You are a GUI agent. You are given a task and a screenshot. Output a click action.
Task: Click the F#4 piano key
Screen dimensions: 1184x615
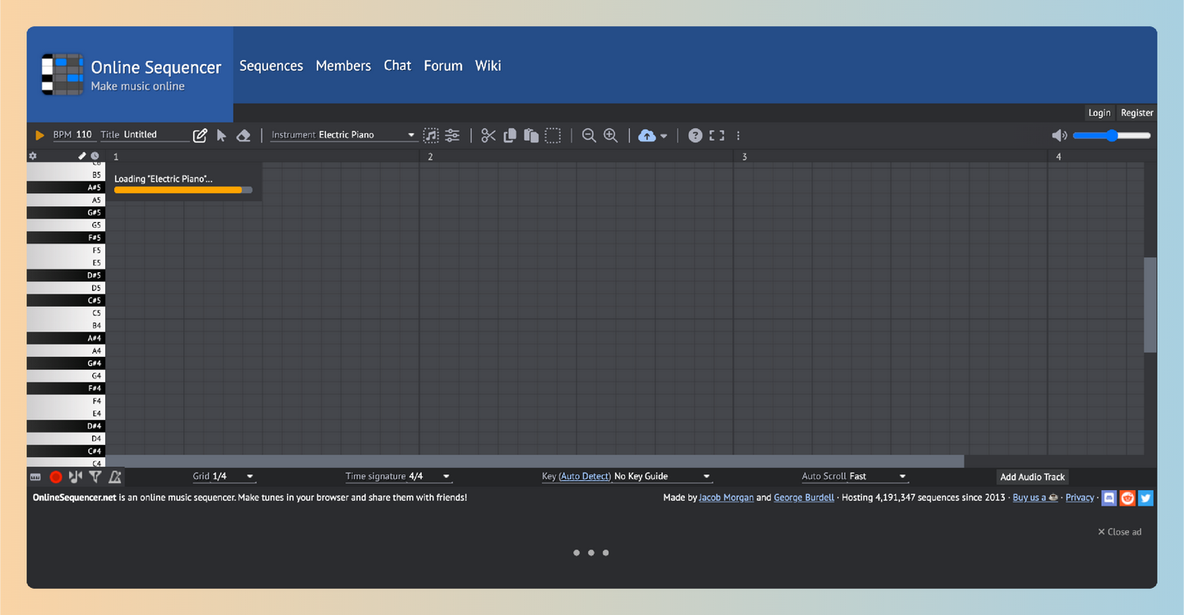click(66, 388)
